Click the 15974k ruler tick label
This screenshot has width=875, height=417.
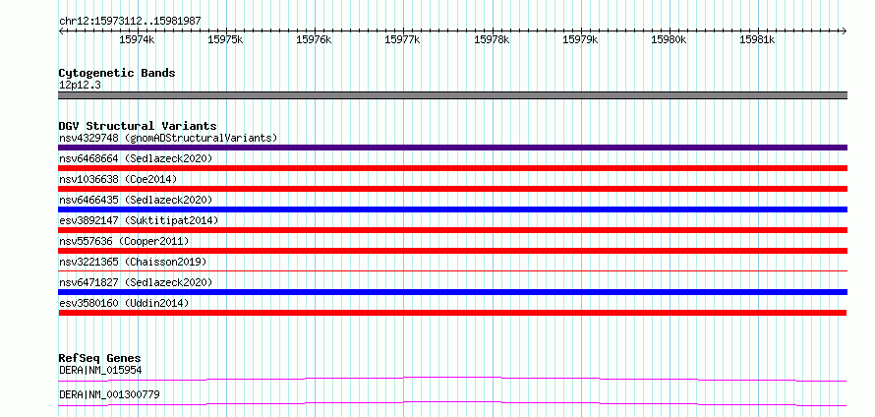[x=137, y=40]
